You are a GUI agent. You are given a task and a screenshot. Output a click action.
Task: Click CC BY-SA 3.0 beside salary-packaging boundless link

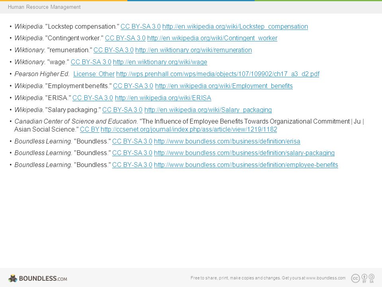132,153
